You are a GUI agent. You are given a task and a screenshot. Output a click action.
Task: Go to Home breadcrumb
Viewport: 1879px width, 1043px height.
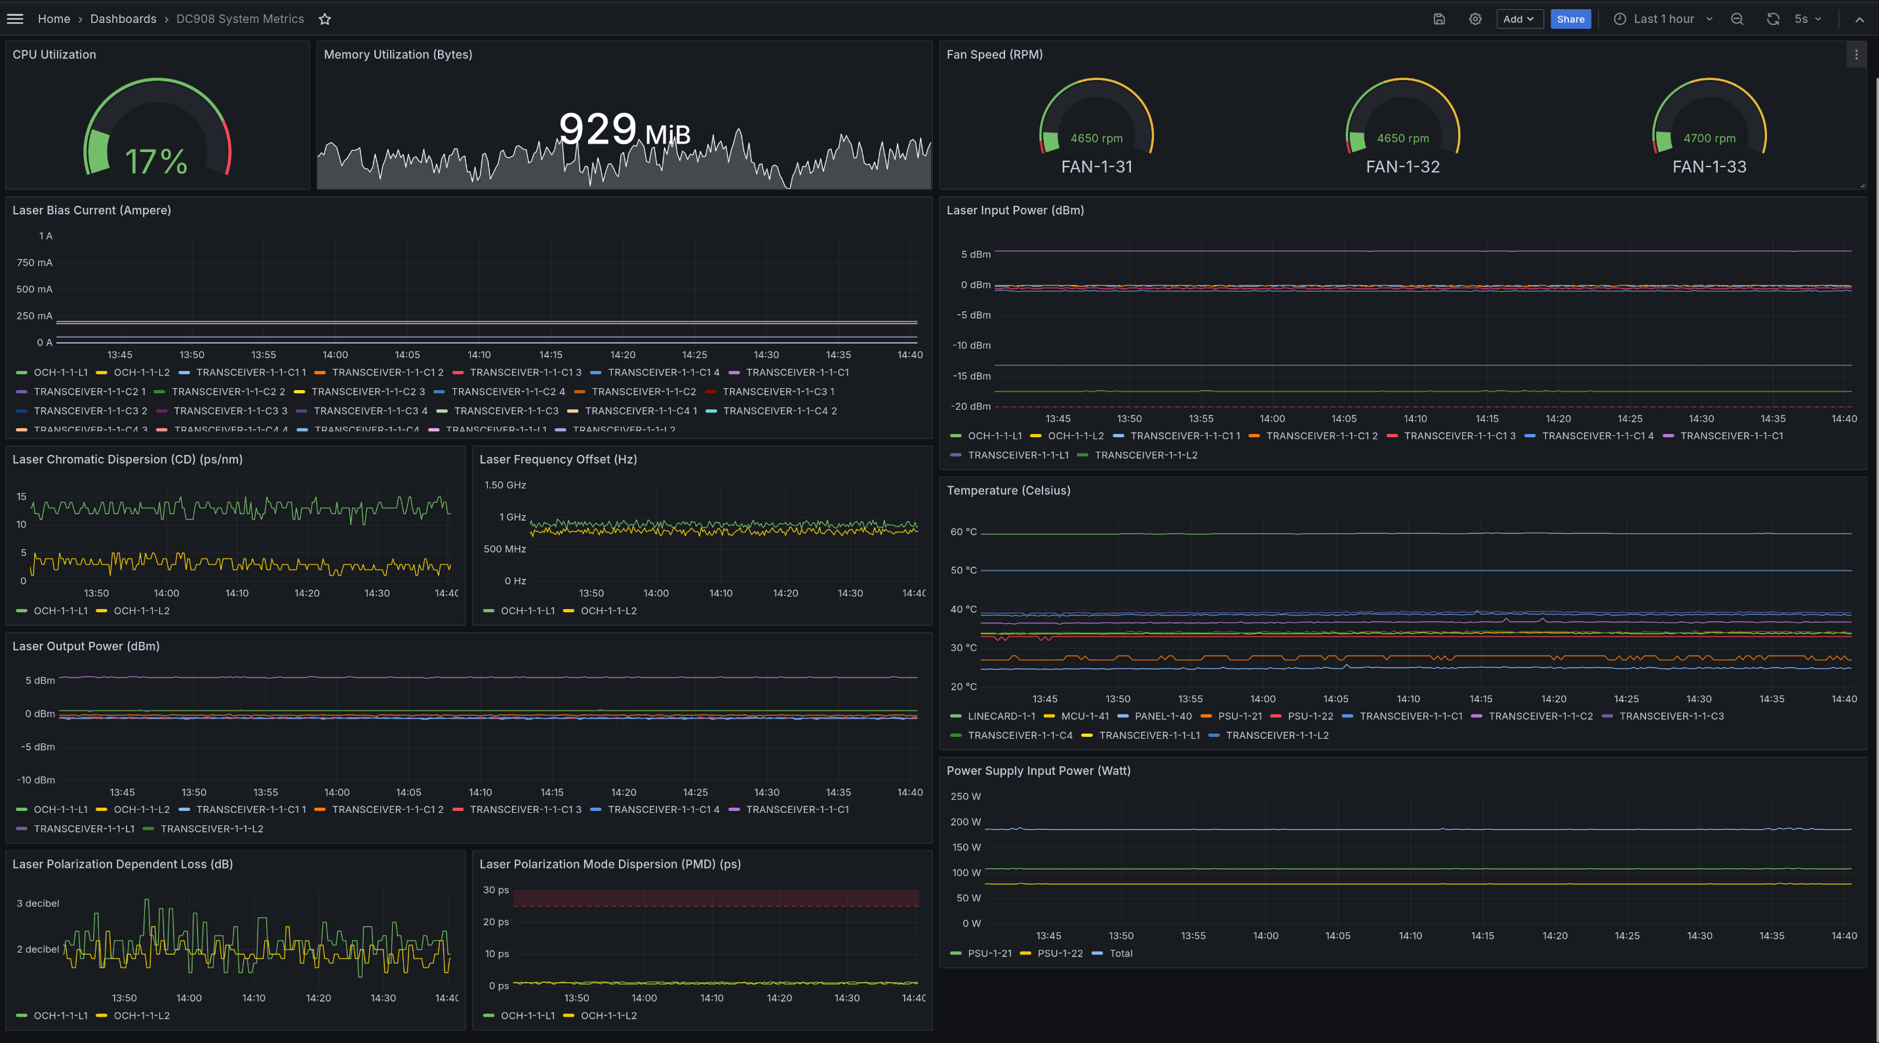tap(54, 19)
